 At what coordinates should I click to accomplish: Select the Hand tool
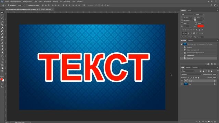pyautogui.click(x=2, y=68)
